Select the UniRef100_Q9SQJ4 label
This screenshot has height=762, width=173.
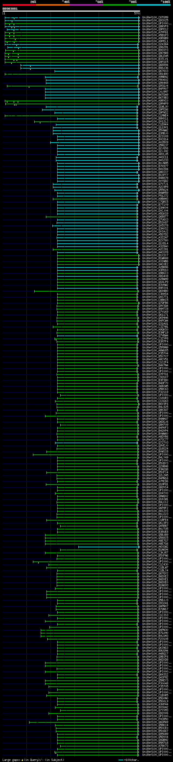pos(155,86)
